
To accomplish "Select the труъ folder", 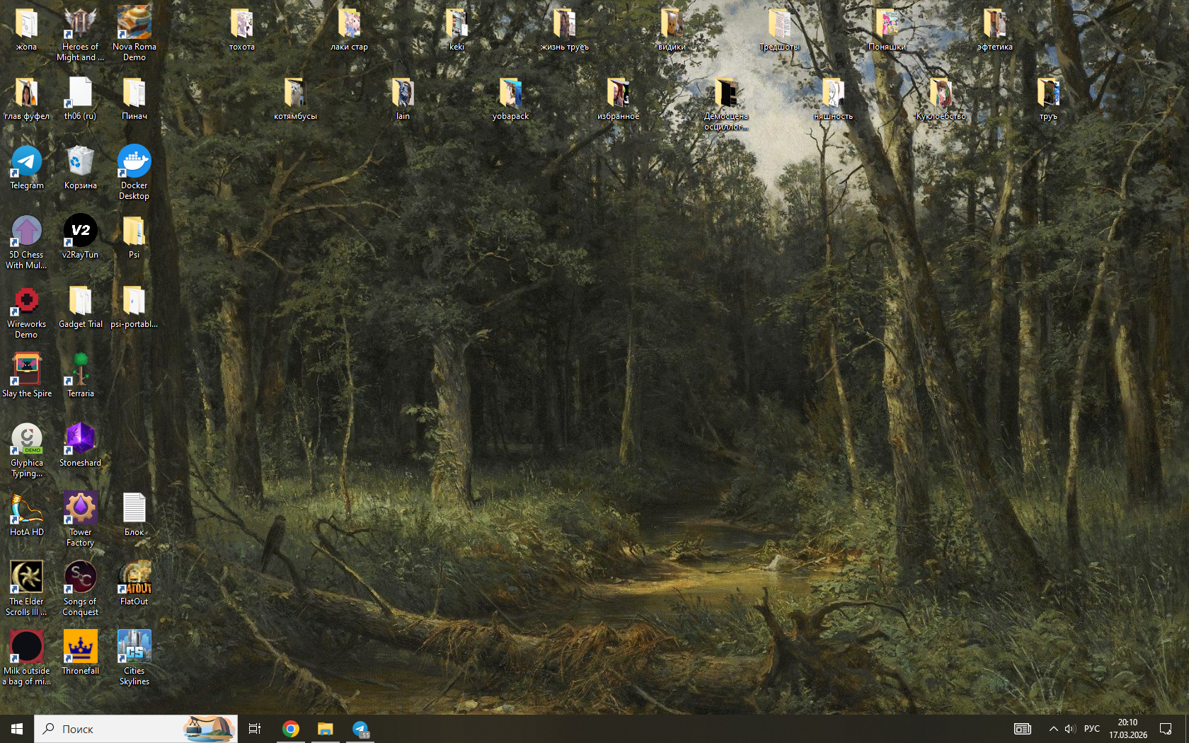I will coord(1049,98).
